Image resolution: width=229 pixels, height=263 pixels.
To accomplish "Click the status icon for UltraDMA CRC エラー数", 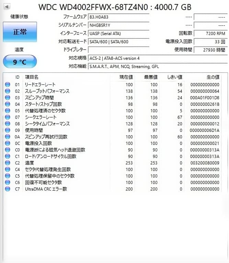I will (8, 189).
